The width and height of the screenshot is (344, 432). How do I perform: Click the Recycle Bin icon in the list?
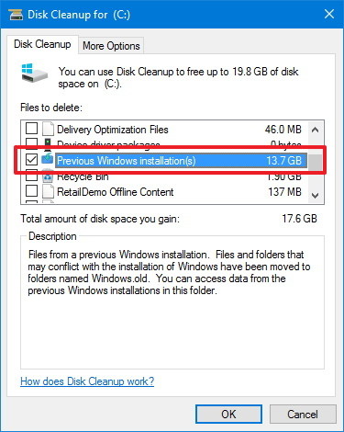click(48, 176)
